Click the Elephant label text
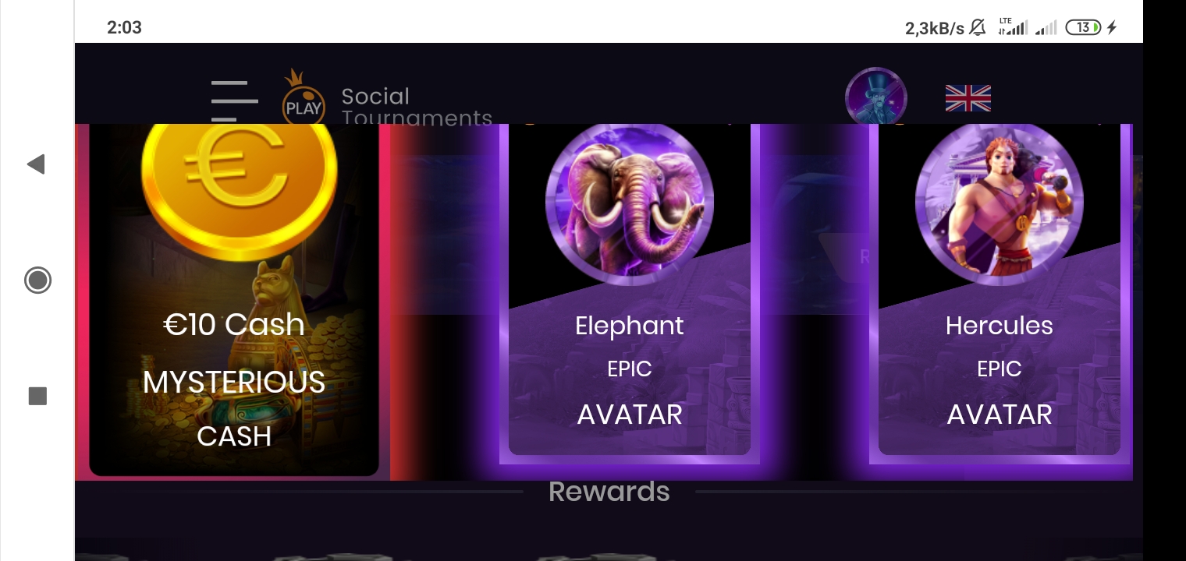This screenshot has height=561, width=1186. (x=630, y=326)
